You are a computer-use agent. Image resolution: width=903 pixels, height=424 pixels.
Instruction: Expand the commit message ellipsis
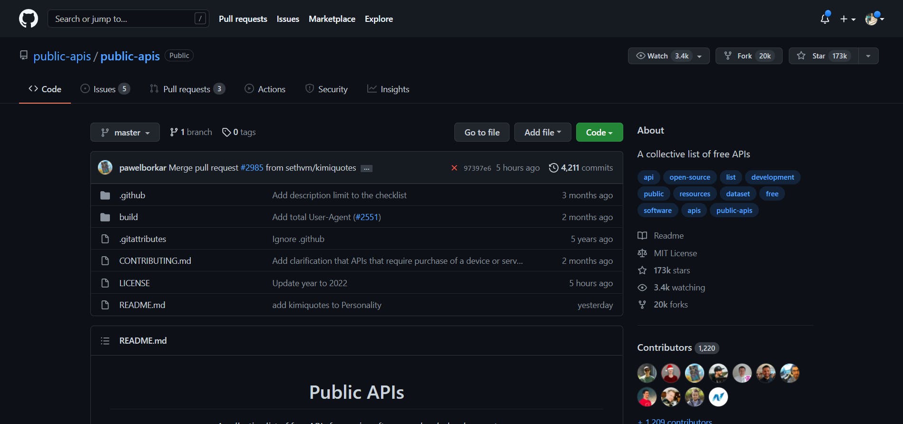pos(366,169)
